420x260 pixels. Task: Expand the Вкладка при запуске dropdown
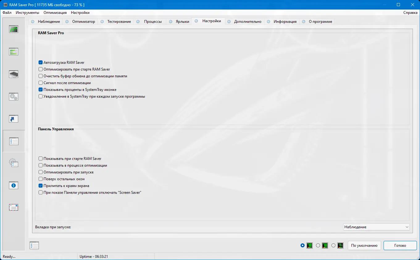tap(376, 227)
